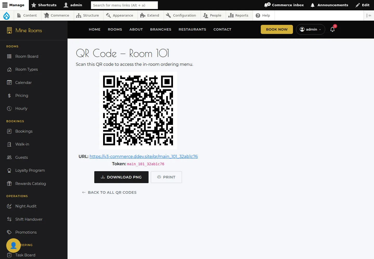374x259 pixels.
Task: Open the notifications bell icon
Action: point(332,29)
